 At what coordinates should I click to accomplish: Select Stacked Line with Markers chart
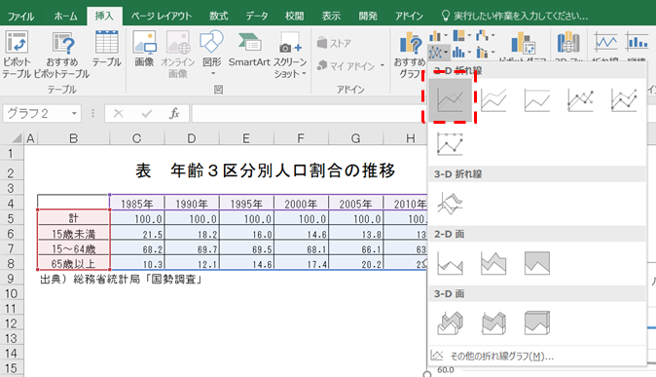(624, 100)
